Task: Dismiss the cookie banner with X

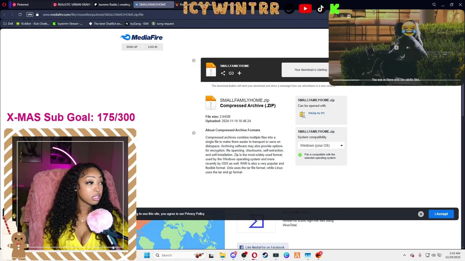Action: point(421,214)
